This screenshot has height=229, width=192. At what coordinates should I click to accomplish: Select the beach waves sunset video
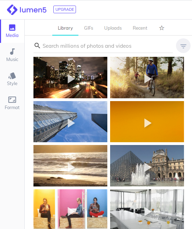[x=70, y=166]
